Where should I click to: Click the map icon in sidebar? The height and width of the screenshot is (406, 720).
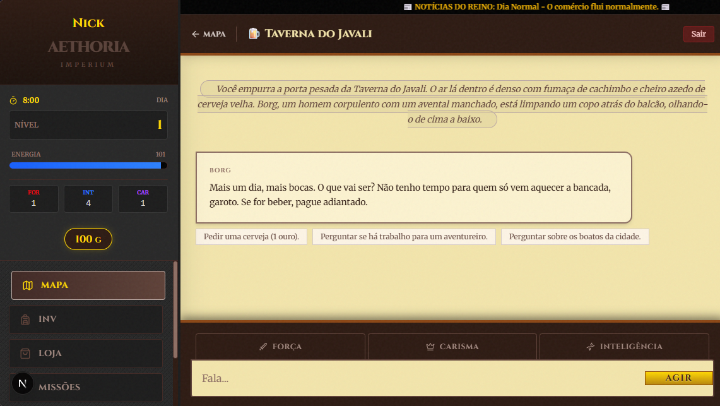(x=28, y=285)
